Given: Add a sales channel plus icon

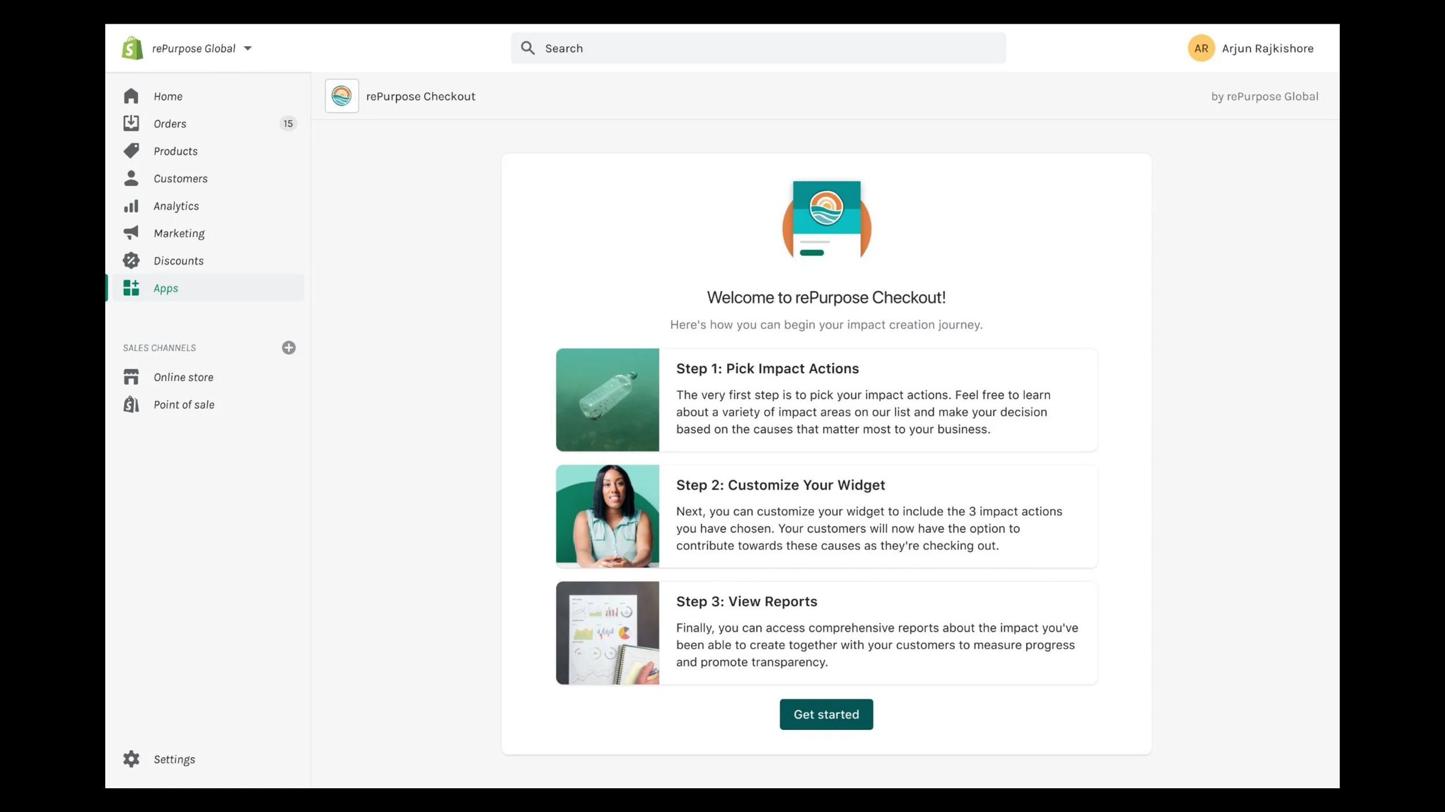Looking at the screenshot, I should pos(288,348).
